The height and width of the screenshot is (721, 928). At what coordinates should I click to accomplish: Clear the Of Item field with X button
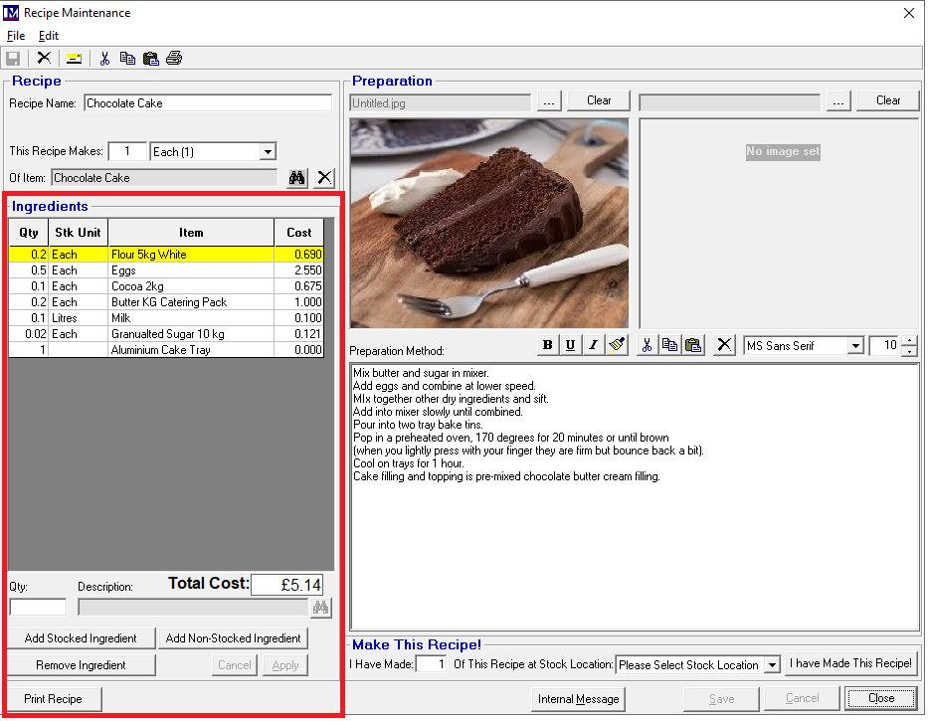(324, 178)
